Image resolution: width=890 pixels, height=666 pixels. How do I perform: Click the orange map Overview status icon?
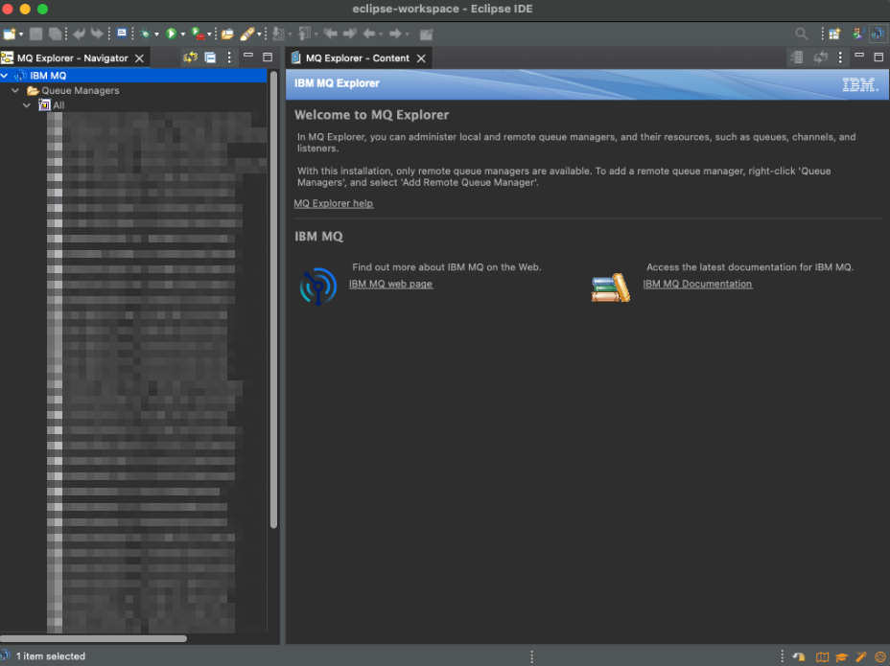(x=822, y=657)
